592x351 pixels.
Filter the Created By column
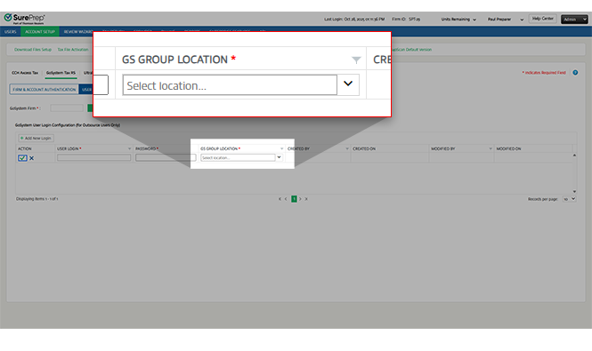pyautogui.click(x=347, y=149)
